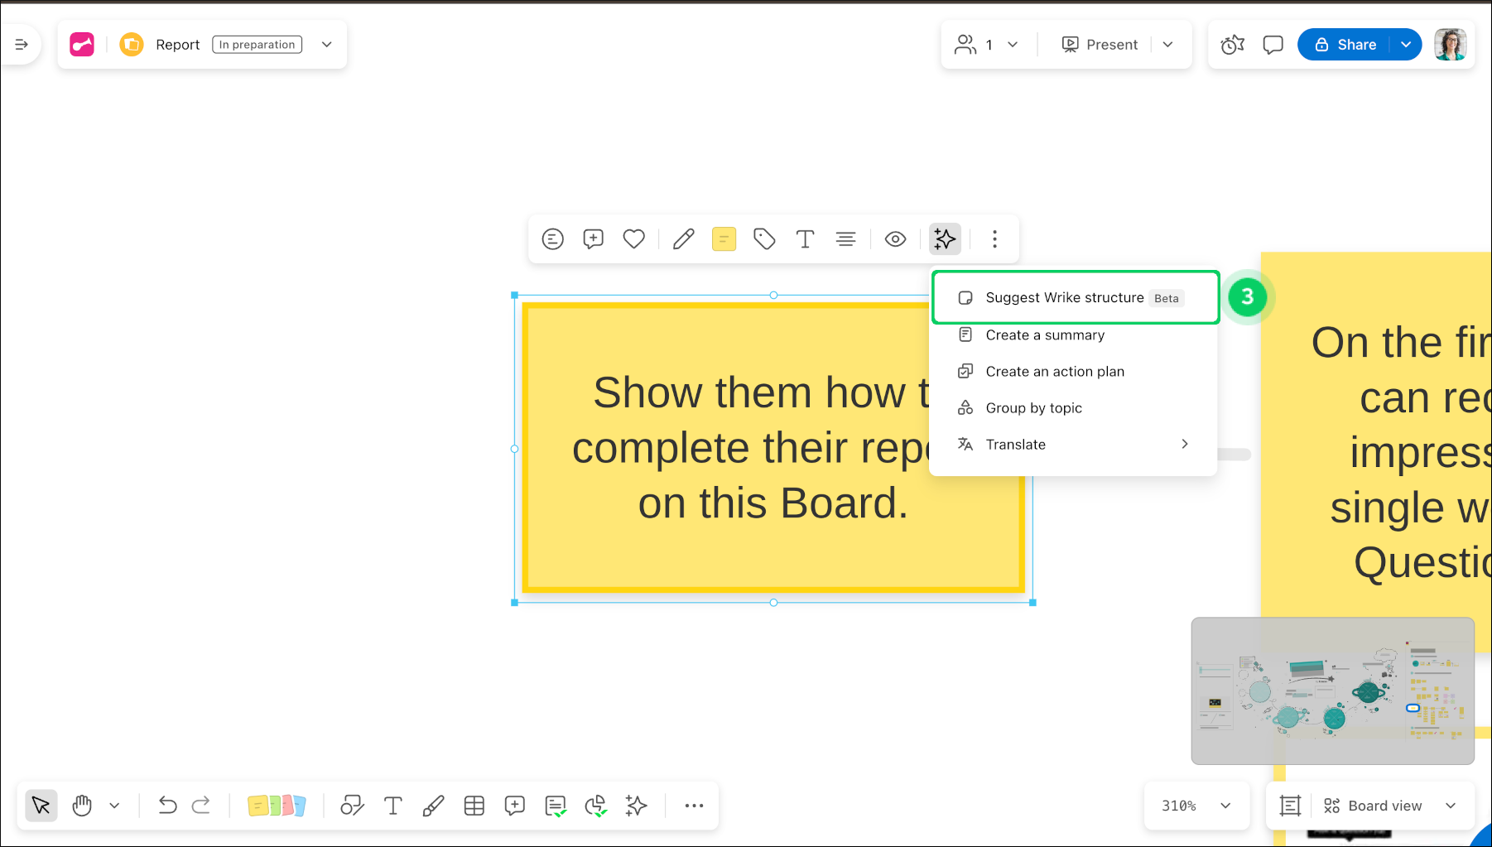
Task: Click the pencil edit icon
Action: pos(683,239)
